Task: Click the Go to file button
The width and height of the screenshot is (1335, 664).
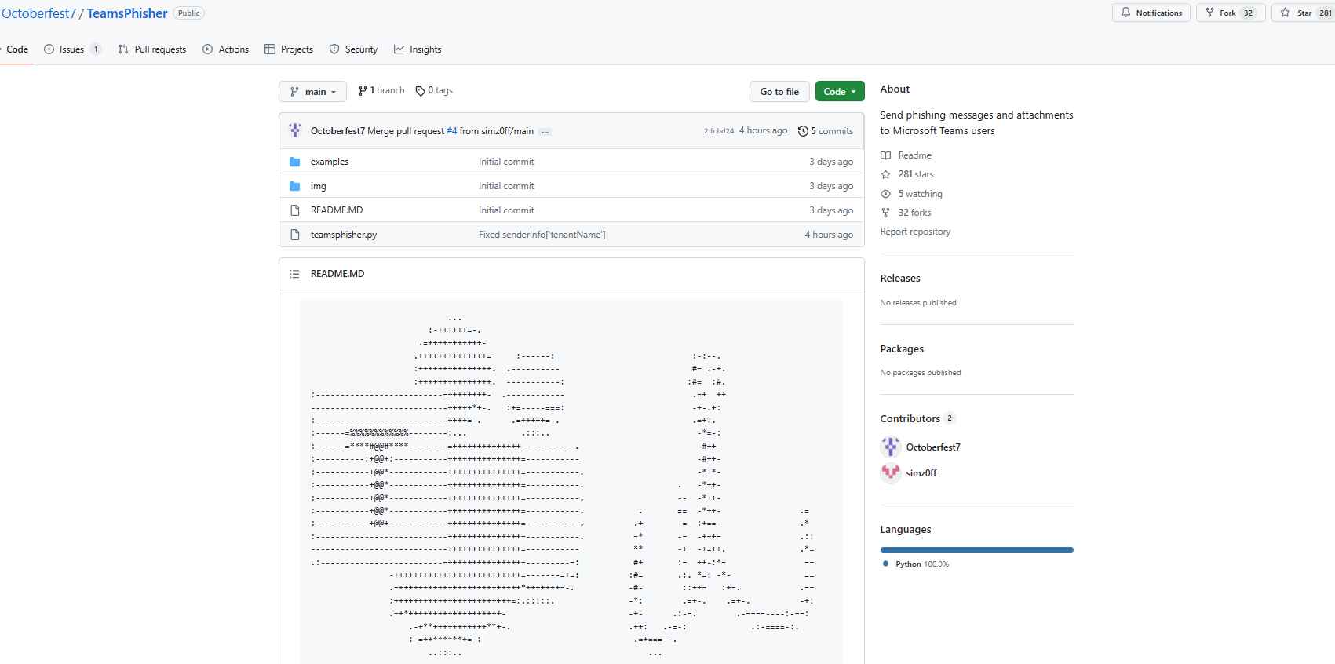Action: pos(779,92)
